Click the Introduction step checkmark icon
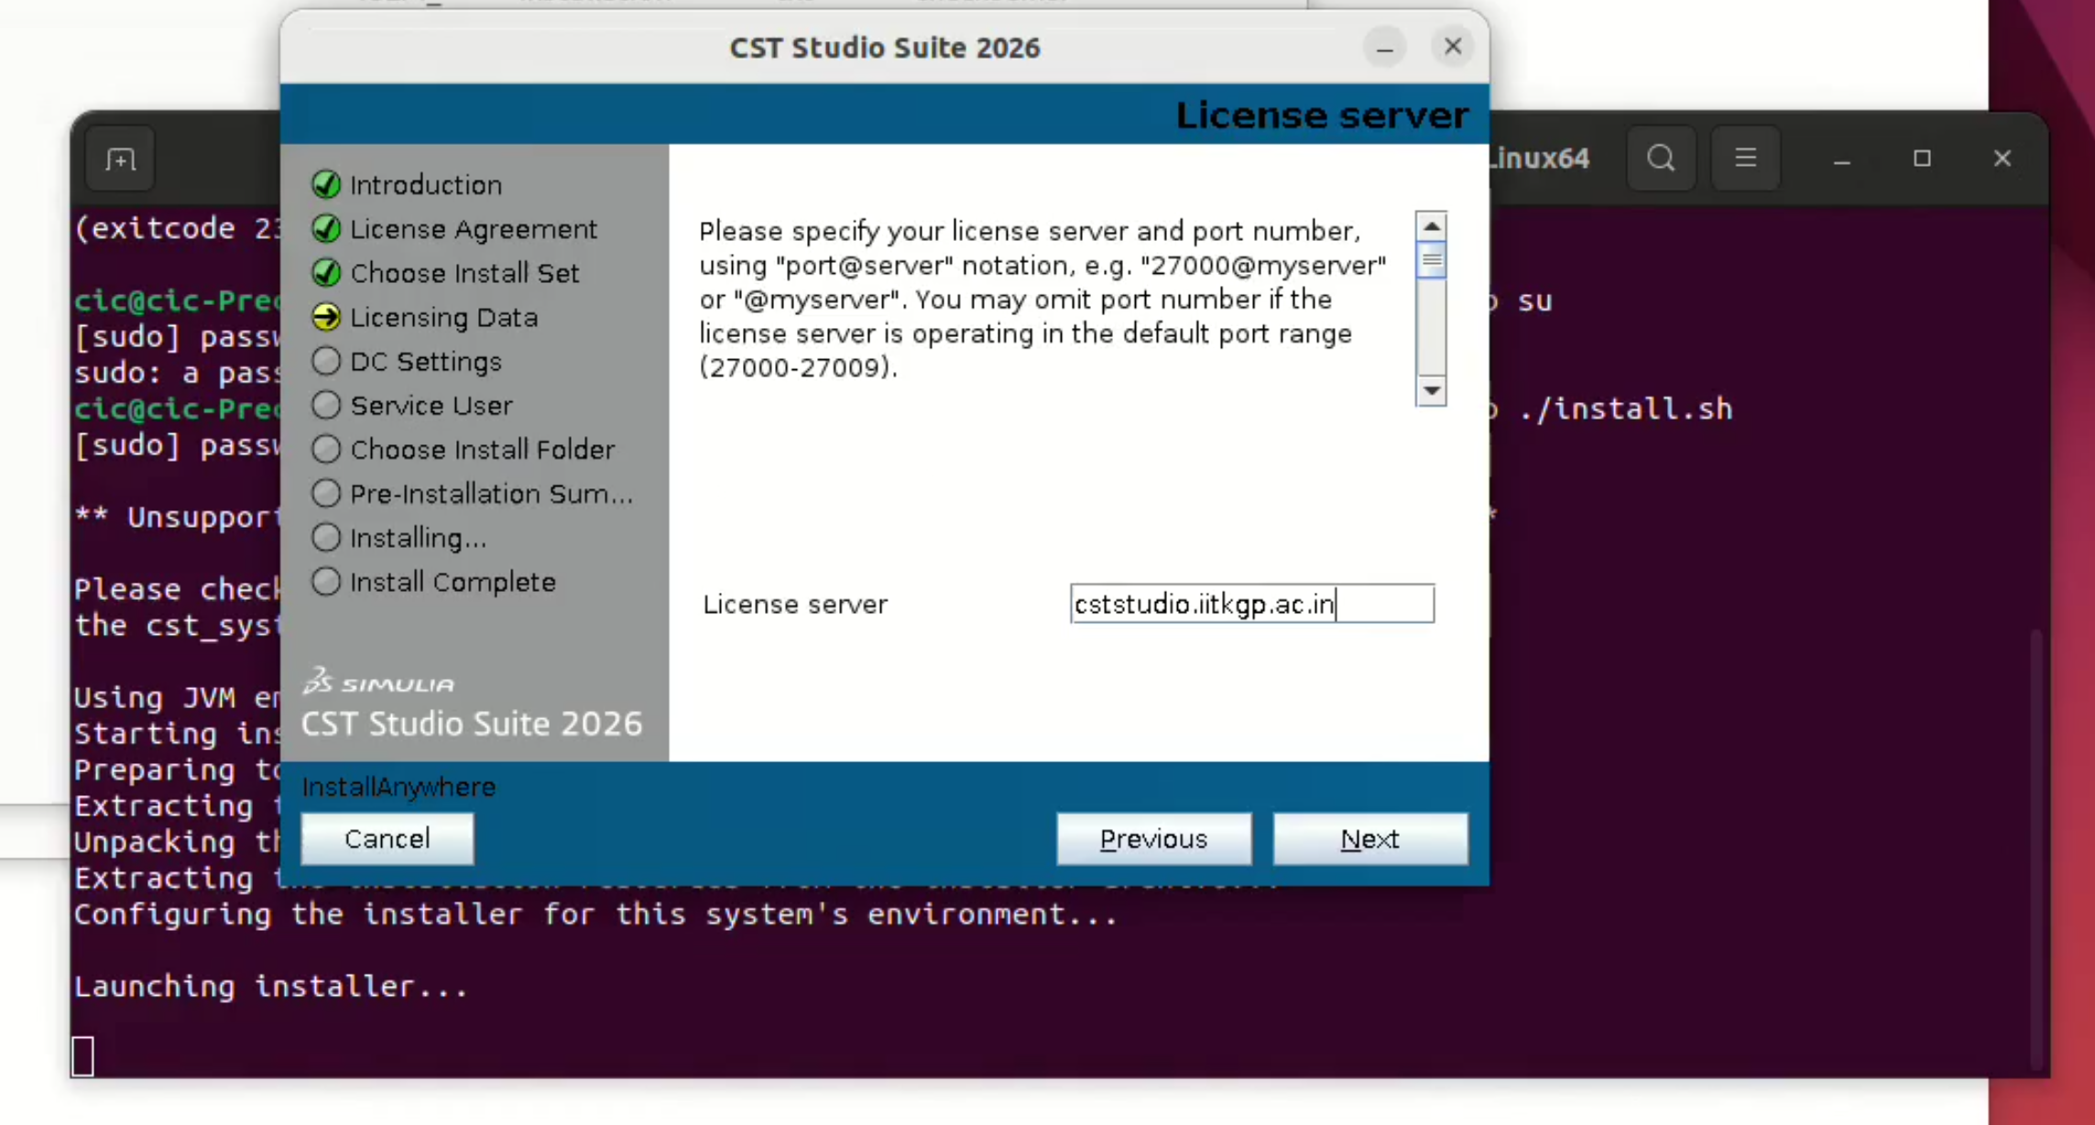Image resolution: width=2095 pixels, height=1125 pixels. click(326, 184)
